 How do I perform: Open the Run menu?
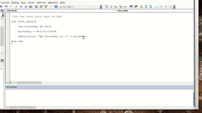[24, 3]
